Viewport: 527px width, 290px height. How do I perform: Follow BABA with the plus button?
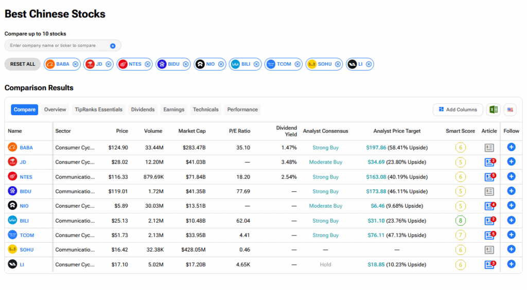pyautogui.click(x=511, y=148)
